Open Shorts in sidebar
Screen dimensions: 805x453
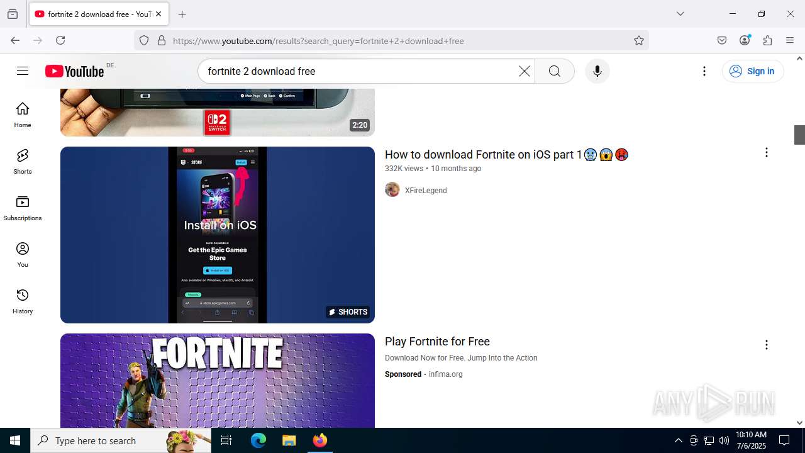click(x=23, y=162)
